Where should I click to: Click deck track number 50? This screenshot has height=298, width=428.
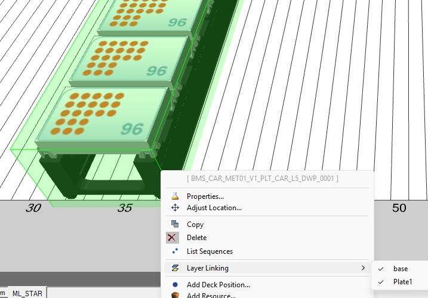tap(399, 208)
